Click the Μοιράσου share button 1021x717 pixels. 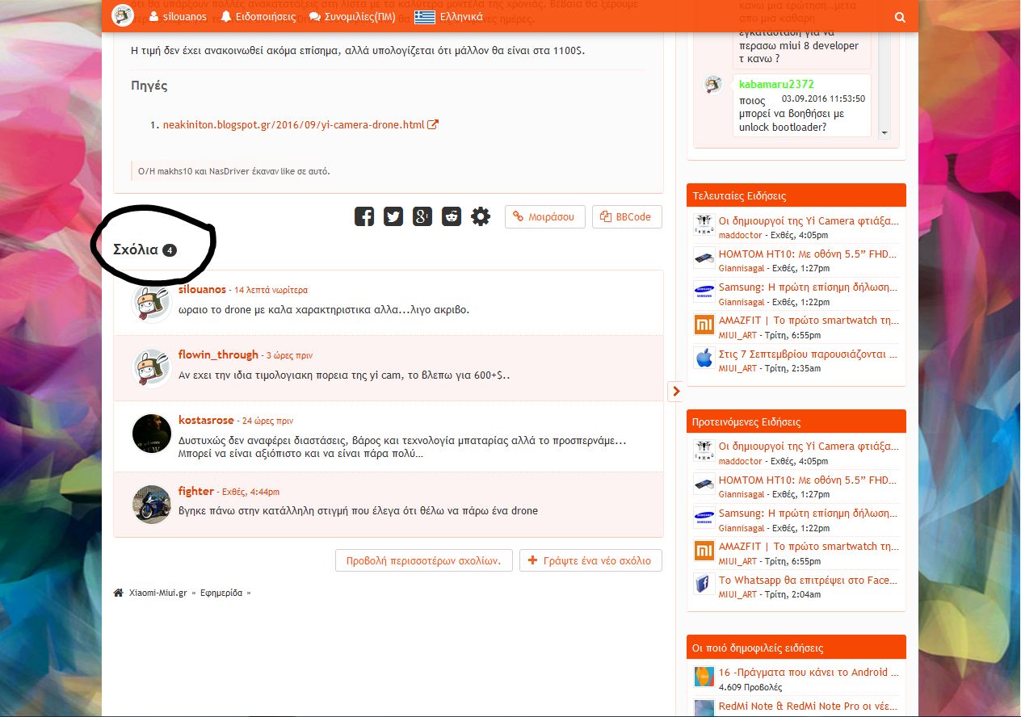click(544, 216)
